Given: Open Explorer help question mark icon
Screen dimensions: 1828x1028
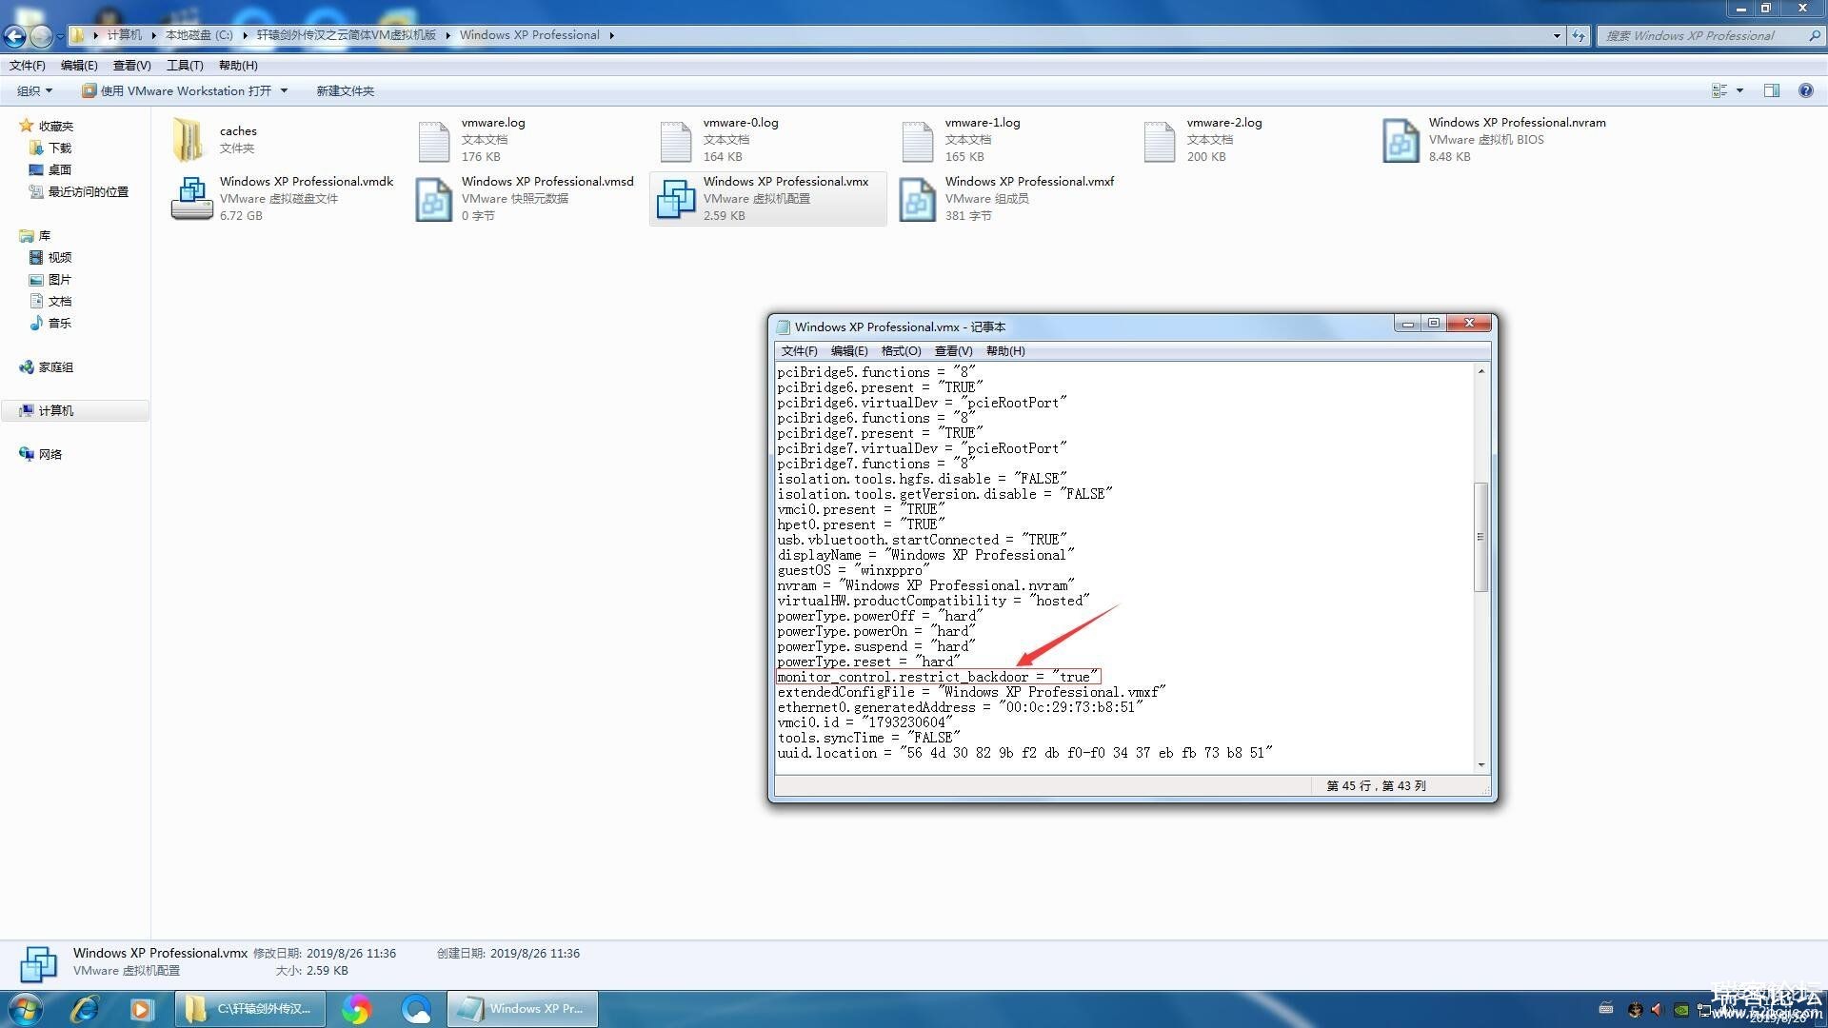Looking at the screenshot, I should coord(1805,90).
